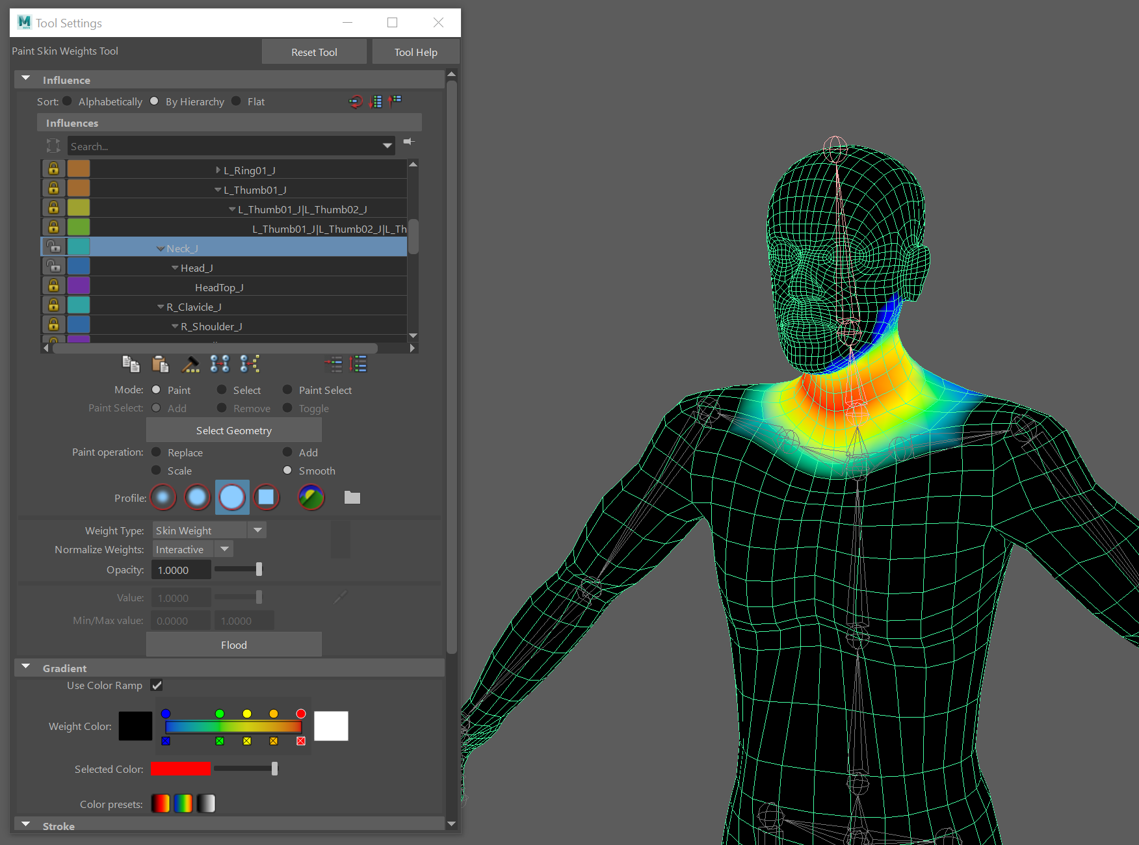Sort influences Alphabetically
This screenshot has width=1139, height=845.
tap(68, 101)
